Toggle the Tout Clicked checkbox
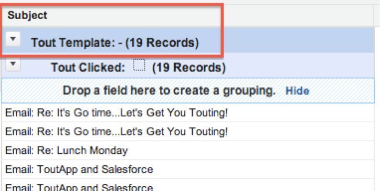The image size is (380, 191). click(x=138, y=65)
